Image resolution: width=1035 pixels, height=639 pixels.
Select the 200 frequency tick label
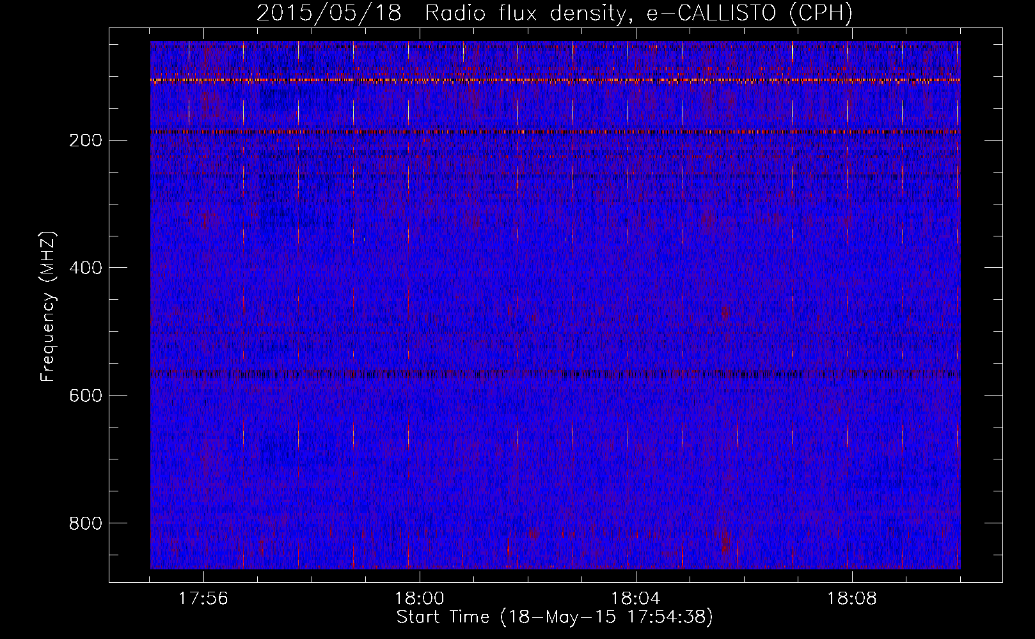[x=85, y=141]
